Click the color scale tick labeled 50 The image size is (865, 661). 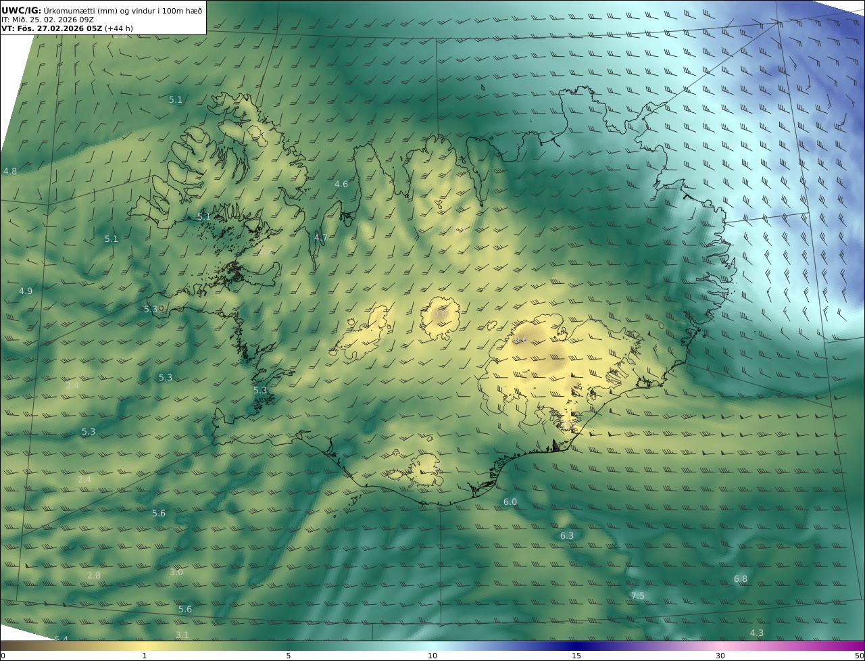coord(859,656)
